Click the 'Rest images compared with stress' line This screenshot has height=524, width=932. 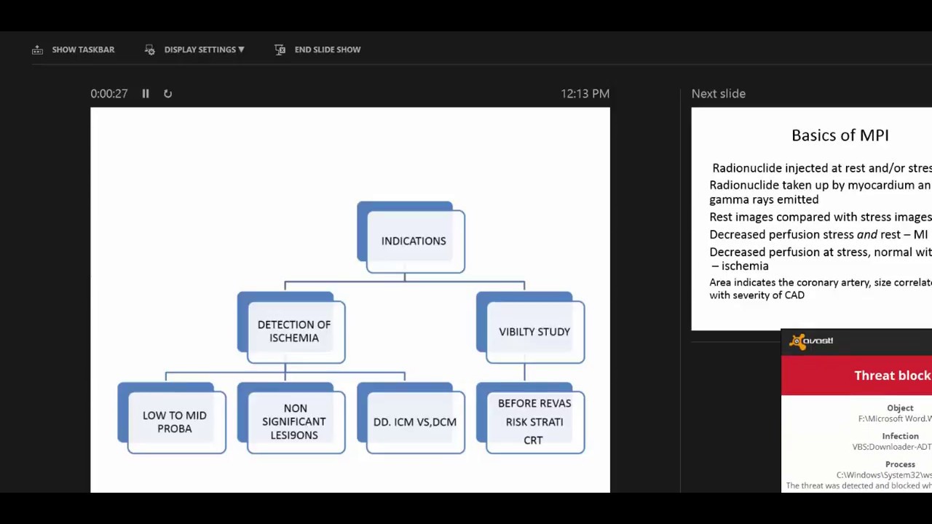tap(821, 217)
